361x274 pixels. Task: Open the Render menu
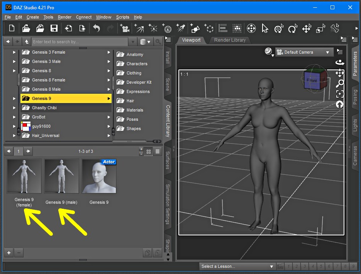(x=64, y=17)
